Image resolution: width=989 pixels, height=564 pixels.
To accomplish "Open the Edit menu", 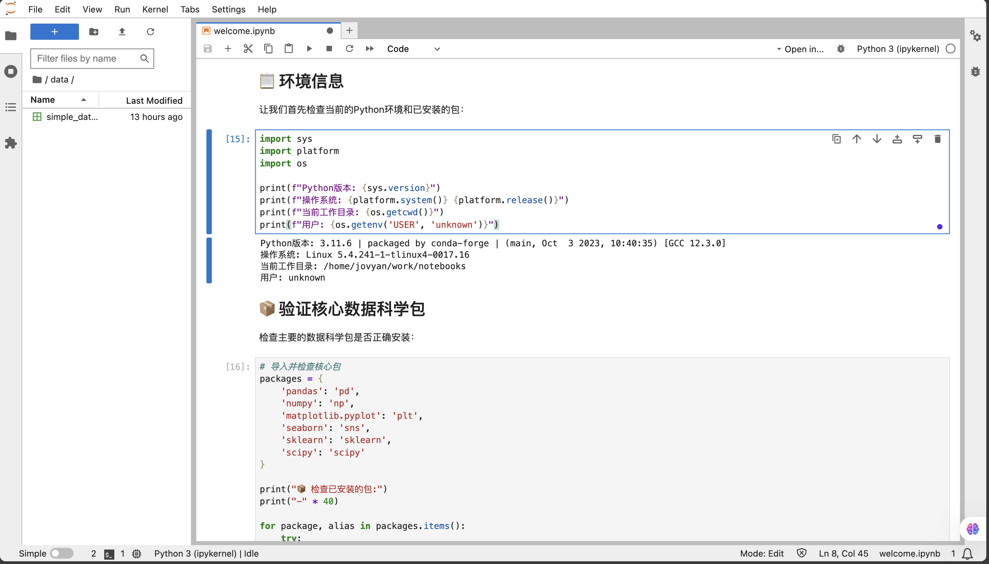I will (62, 9).
